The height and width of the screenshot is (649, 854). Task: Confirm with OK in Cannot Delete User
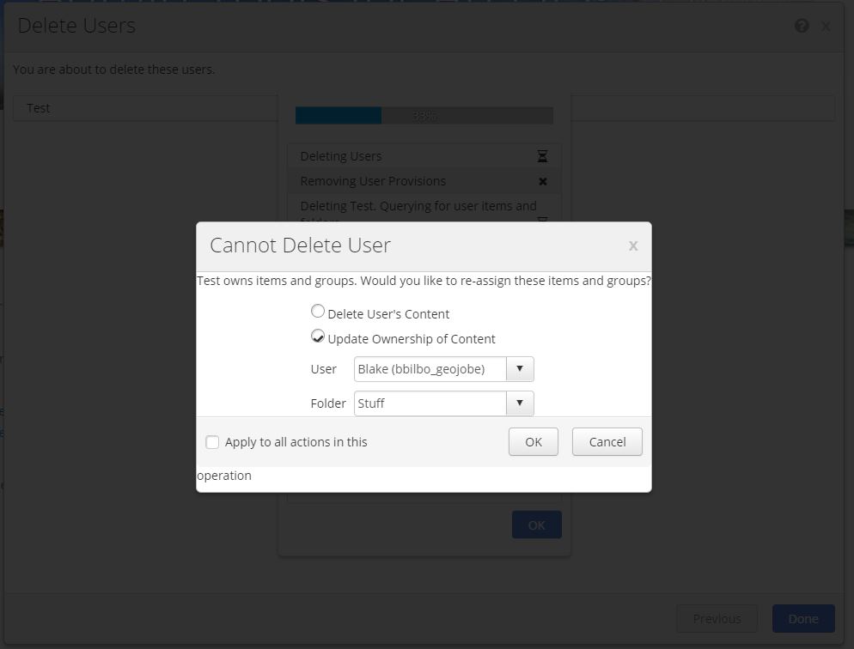click(x=534, y=441)
